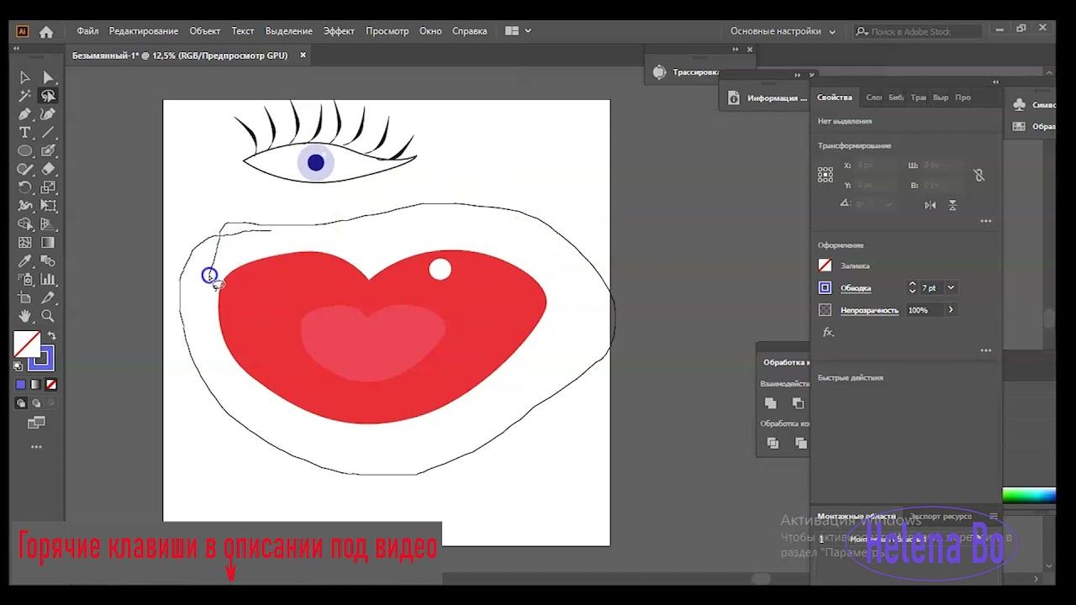Switch to the Слои (Layers) tab
The width and height of the screenshot is (1076, 605).
874,97
